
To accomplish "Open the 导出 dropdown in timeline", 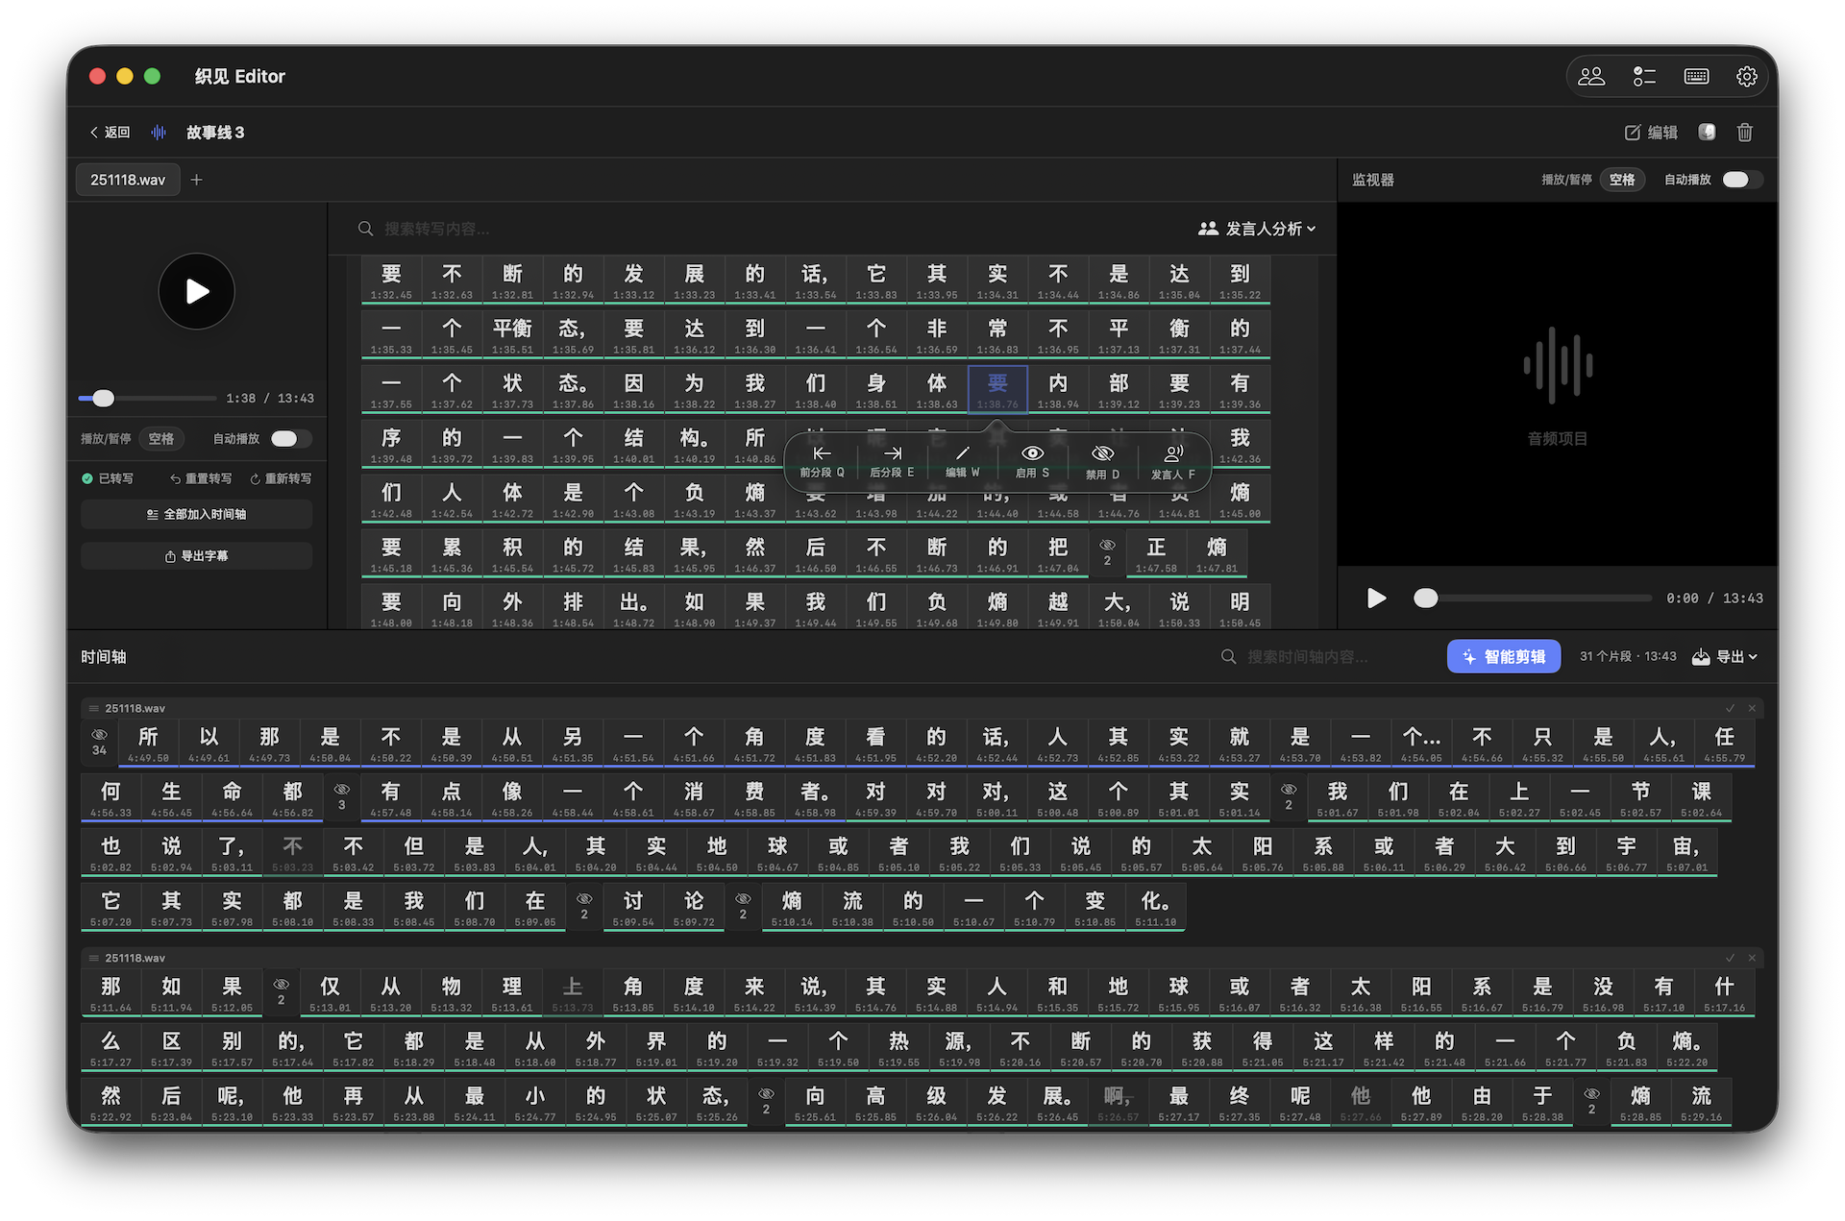I will [1725, 657].
